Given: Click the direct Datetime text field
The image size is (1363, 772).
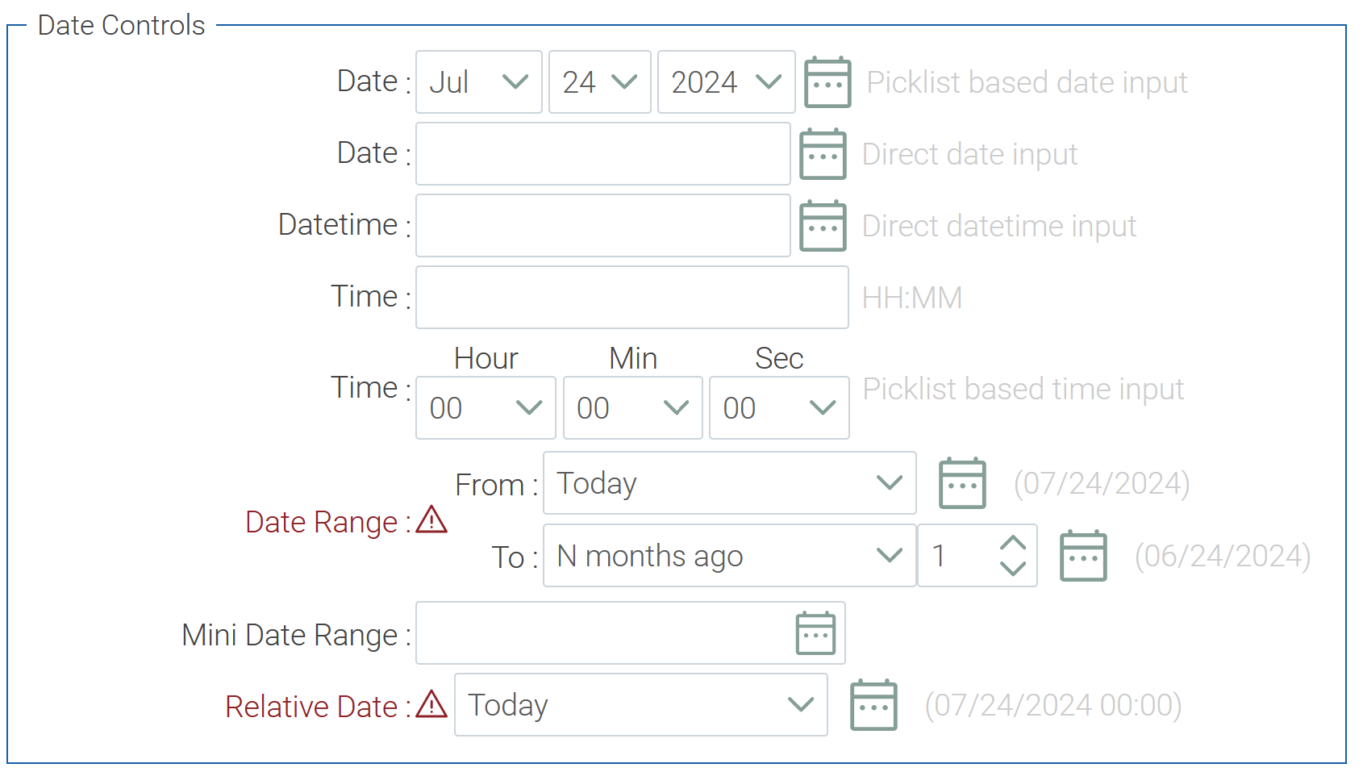Looking at the screenshot, I should (602, 226).
